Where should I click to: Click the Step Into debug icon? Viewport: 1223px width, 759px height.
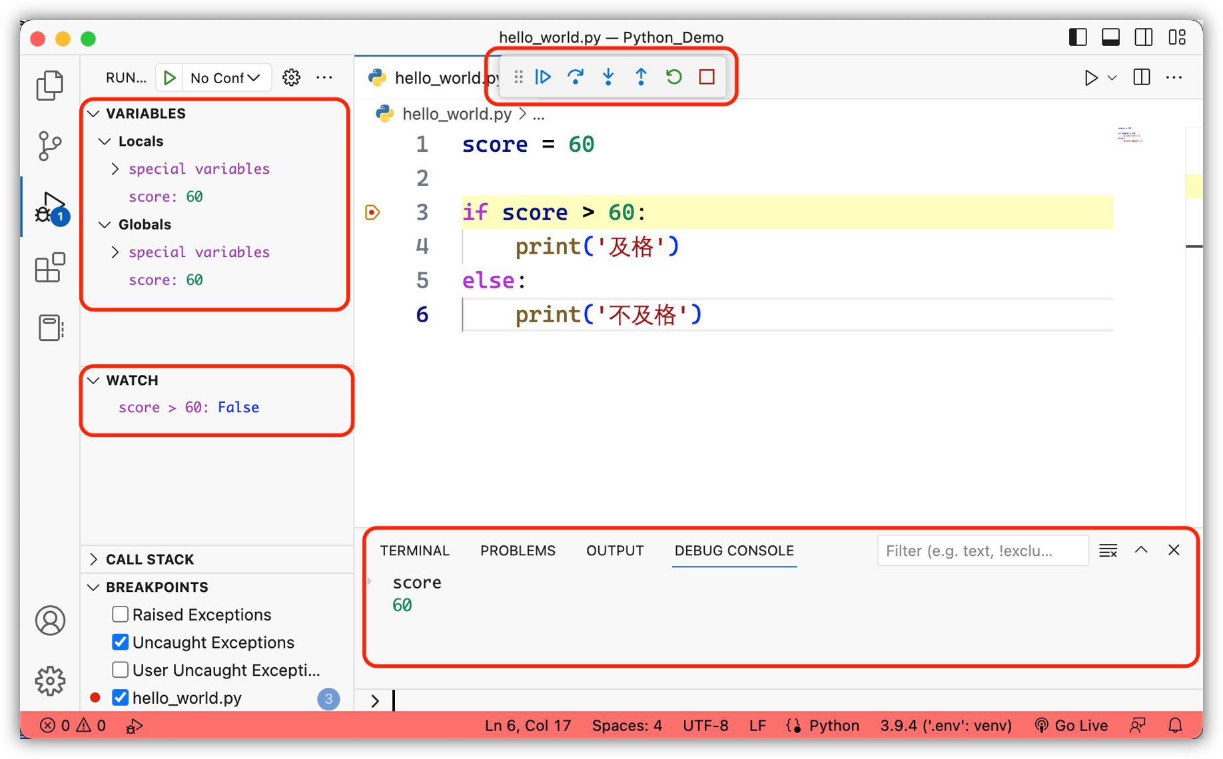[608, 77]
